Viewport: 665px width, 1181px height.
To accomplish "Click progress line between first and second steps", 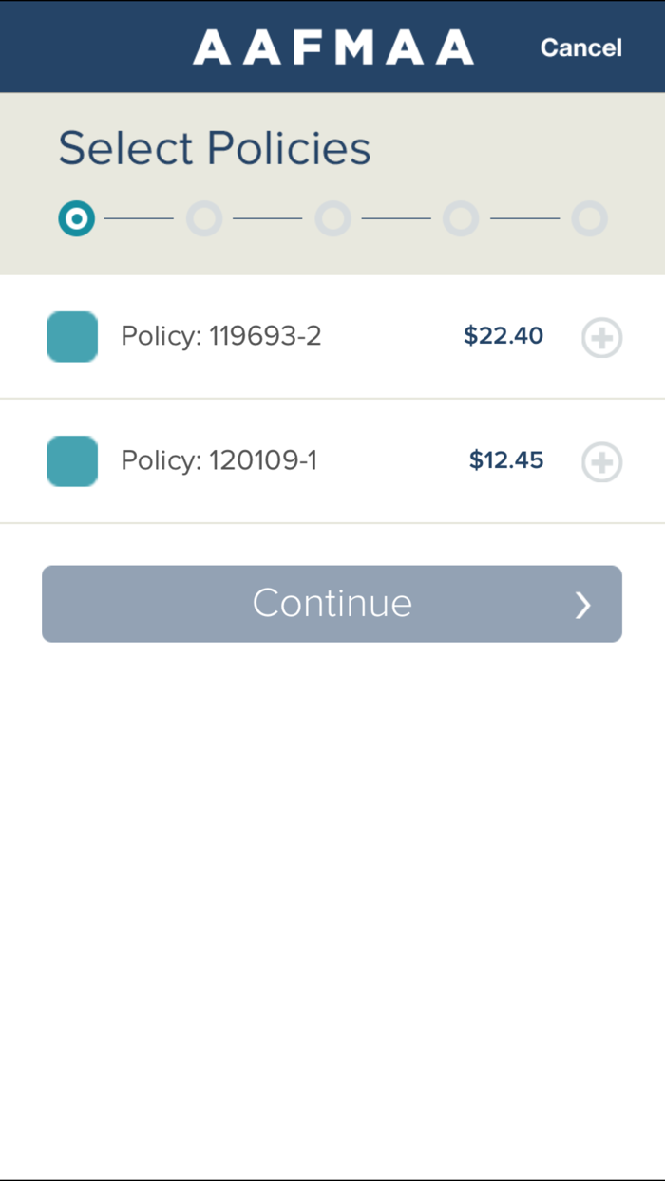I will (x=140, y=218).
